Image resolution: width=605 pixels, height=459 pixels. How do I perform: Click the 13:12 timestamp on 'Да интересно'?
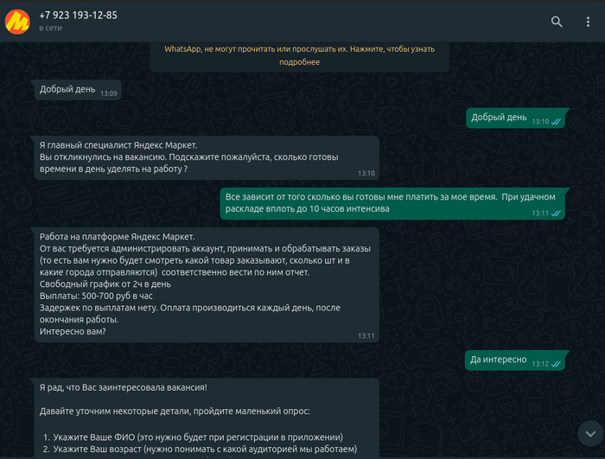pyautogui.click(x=540, y=364)
